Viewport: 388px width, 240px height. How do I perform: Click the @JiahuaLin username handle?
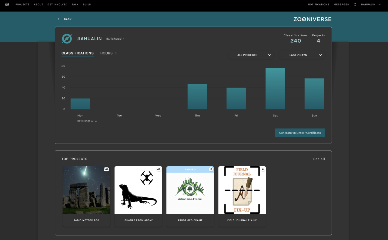115,39
